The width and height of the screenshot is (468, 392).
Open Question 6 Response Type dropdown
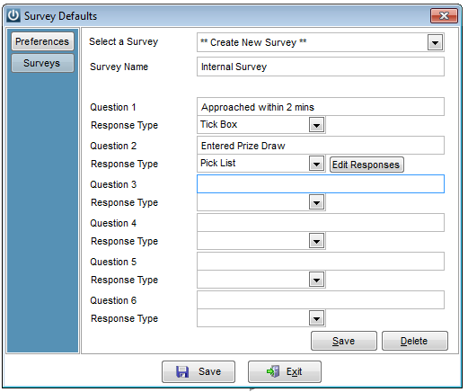[x=316, y=318]
